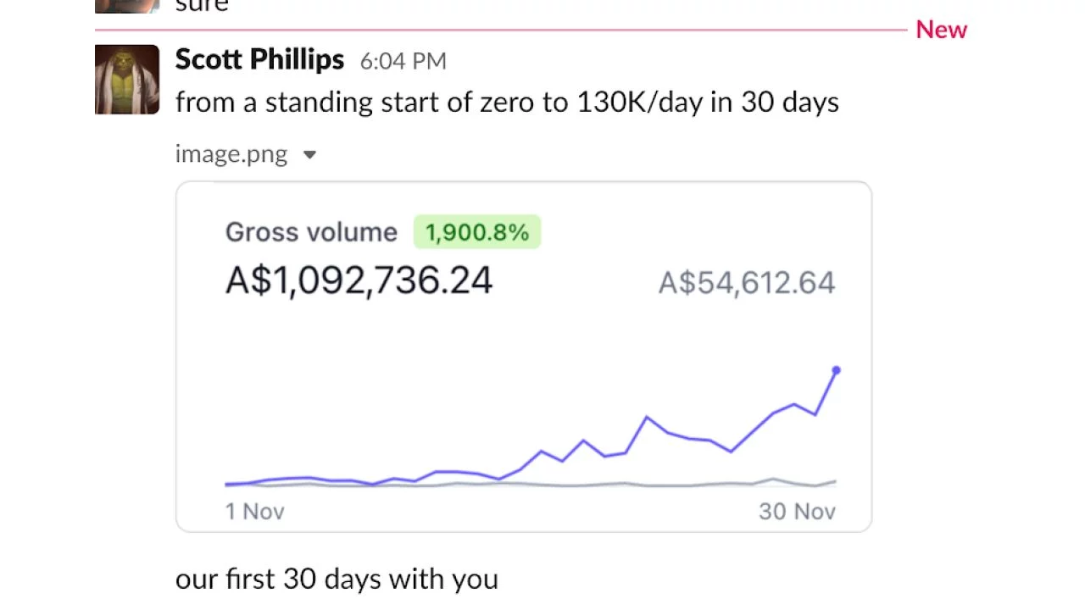Viewport: 1085px width, 610px height.
Task: Click the purple endpoint dot on the chart
Action: (x=836, y=370)
